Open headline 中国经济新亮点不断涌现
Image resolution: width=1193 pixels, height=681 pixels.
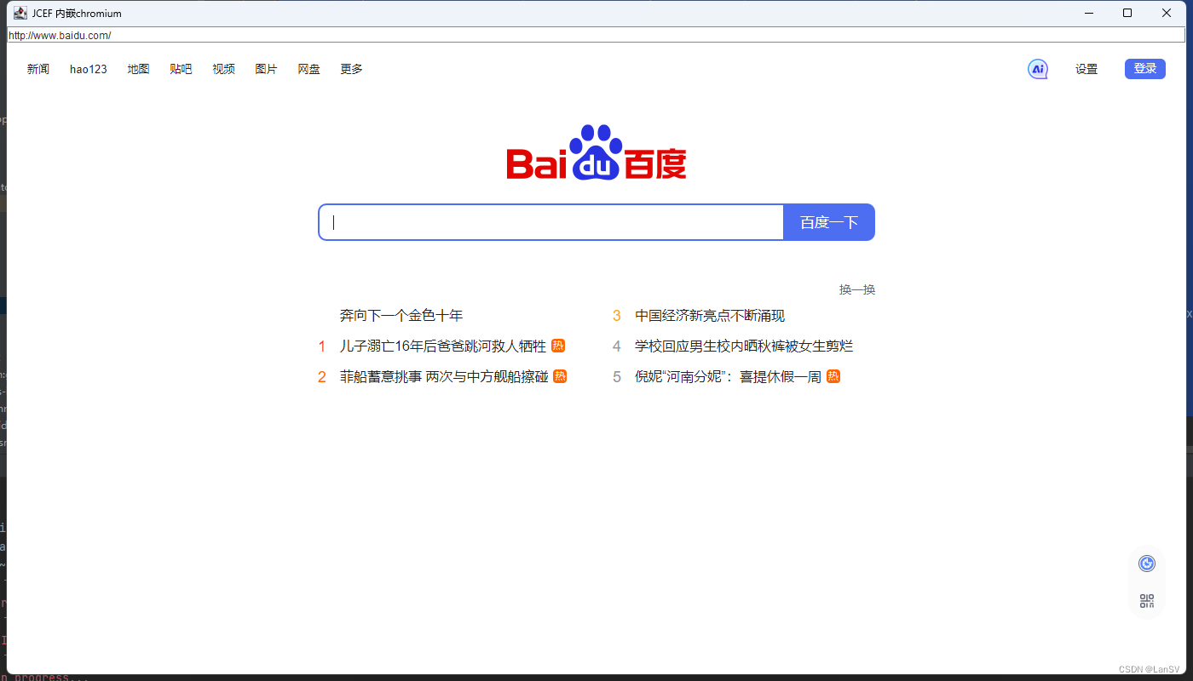pyautogui.click(x=710, y=316)
